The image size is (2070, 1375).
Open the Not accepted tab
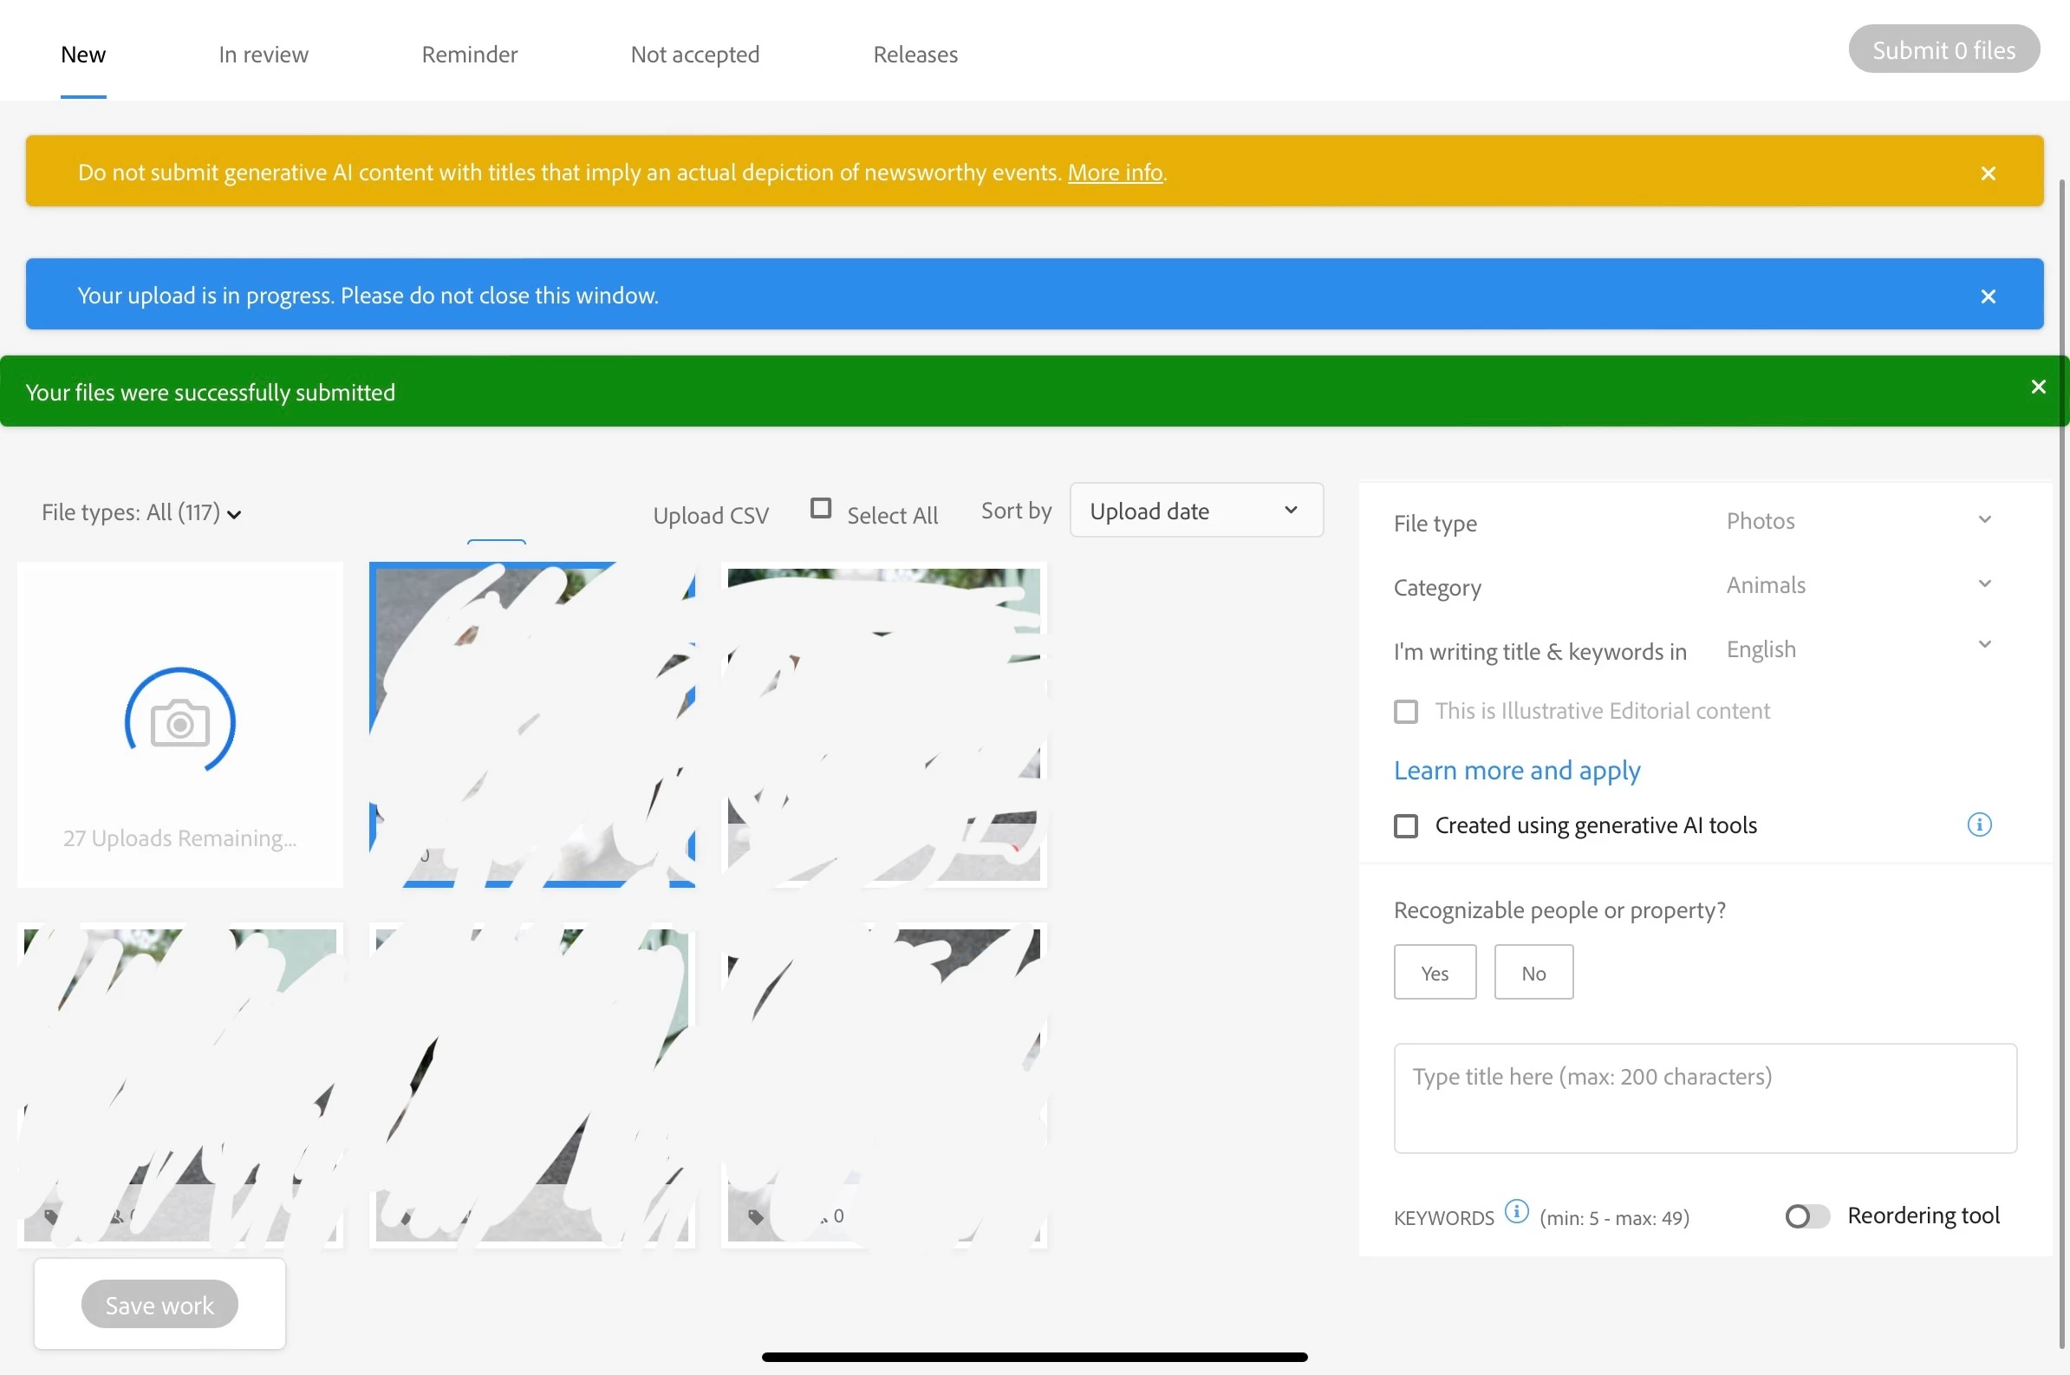click(x=694, y=55)
